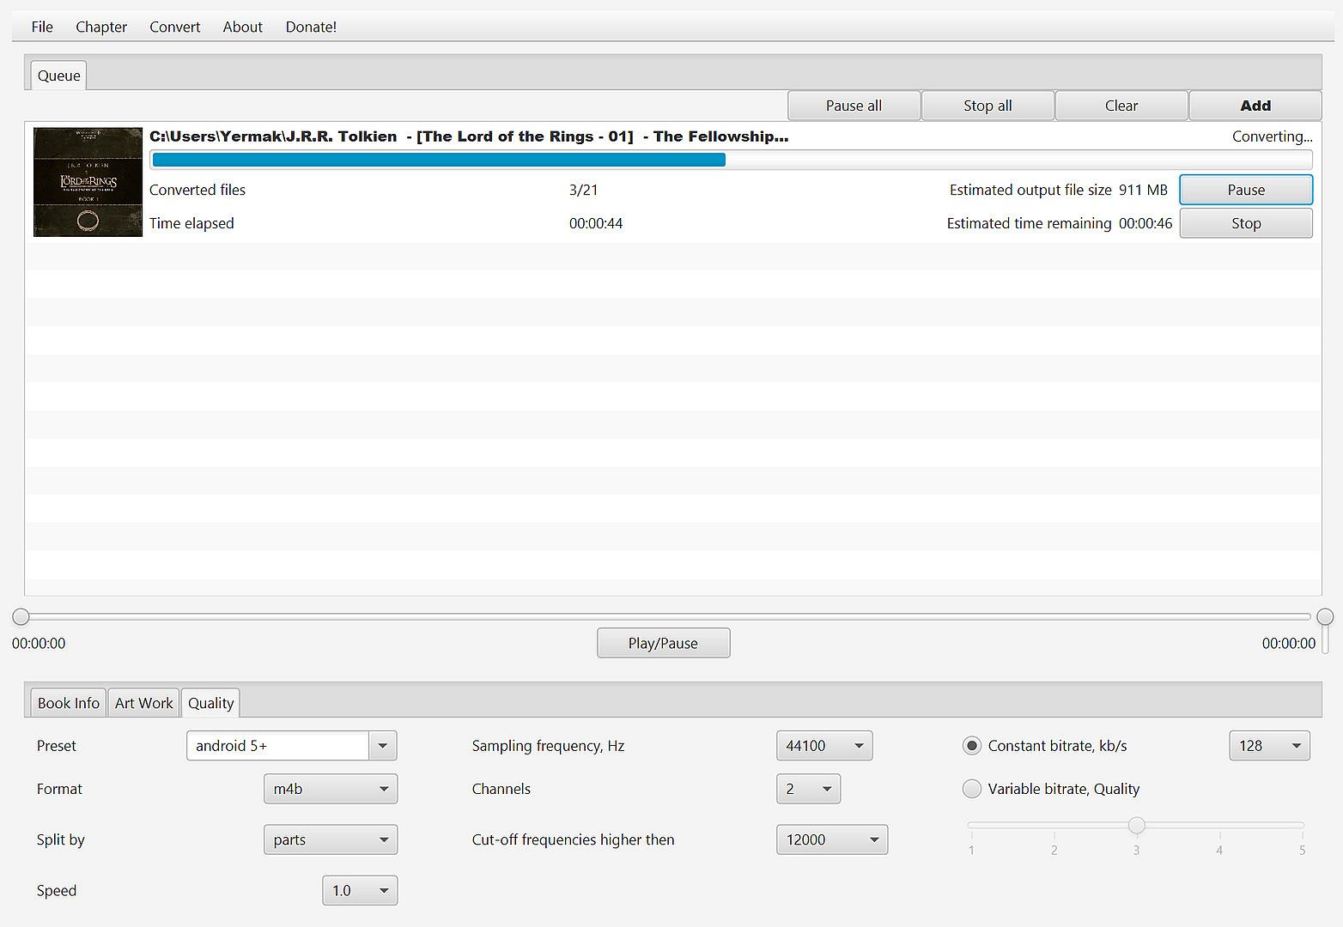This screenshot has width=1343, height=927.
Task: Open the Speed dropdown showing 1.0
Action: click(360, 890)
